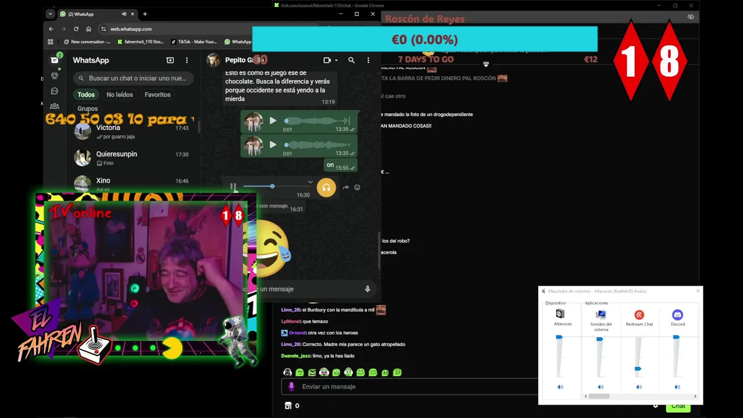
Task: Click the purple microphone icon in Kick chat
Action: coord(291,387)
